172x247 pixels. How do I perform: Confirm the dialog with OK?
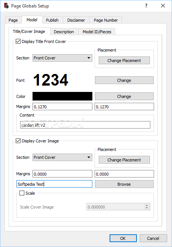(123, 238)
